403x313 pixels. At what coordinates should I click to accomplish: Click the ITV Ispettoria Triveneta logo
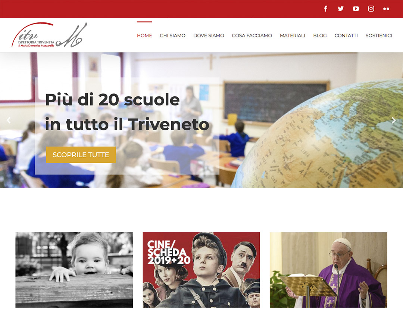[x=49, y=35]
